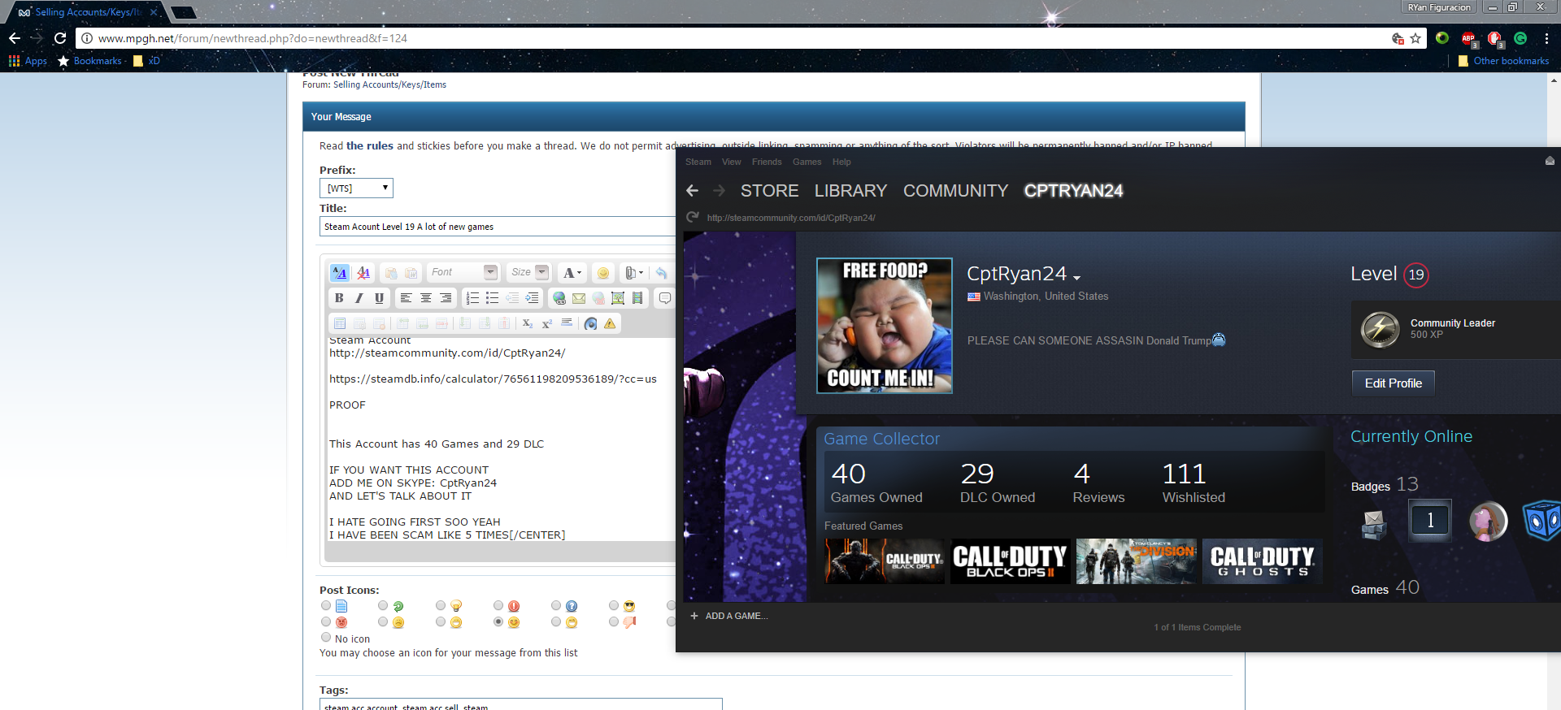
Task: Reload the mpgh.net page
Action: (59, 38)
